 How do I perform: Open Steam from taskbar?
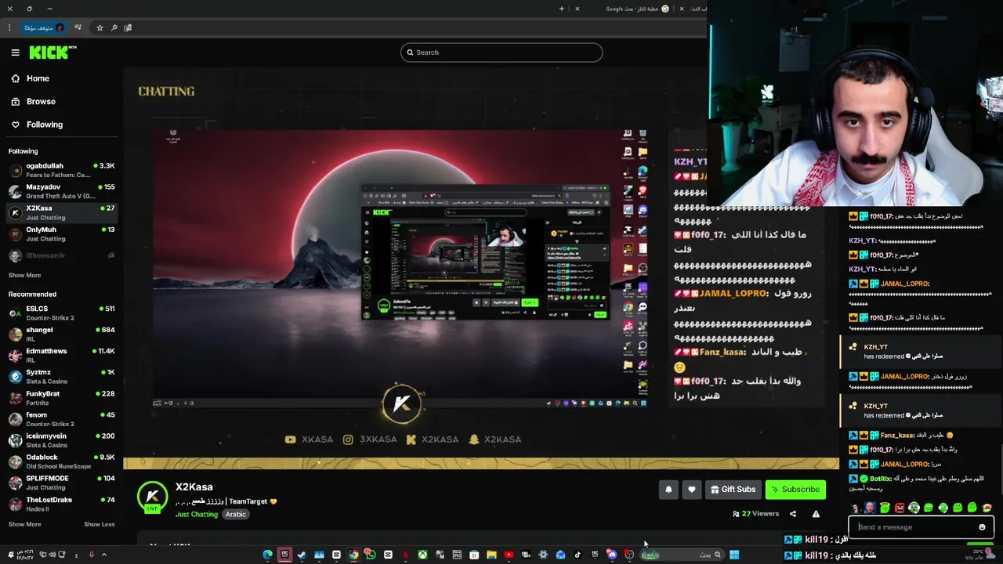coord(302,555)
